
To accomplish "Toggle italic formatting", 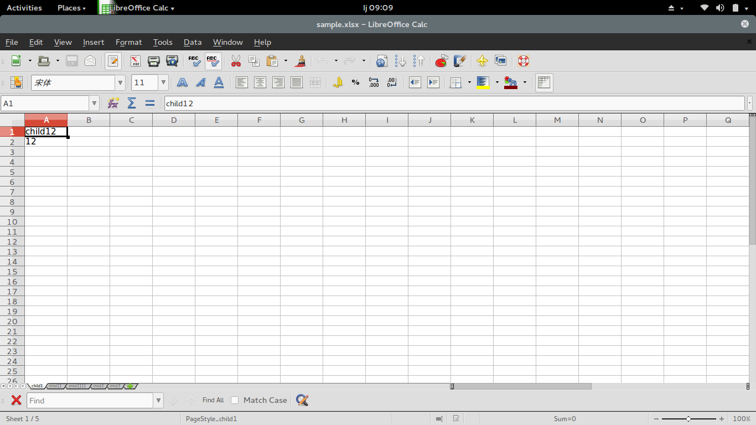I will [200, 82].
